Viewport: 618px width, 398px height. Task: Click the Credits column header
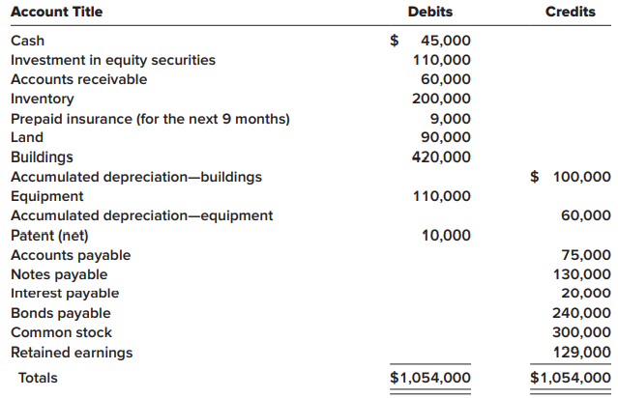(x=570, y=13)
